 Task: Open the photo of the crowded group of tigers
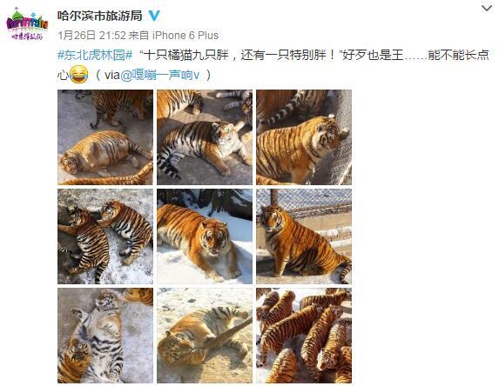coord(304,336)
